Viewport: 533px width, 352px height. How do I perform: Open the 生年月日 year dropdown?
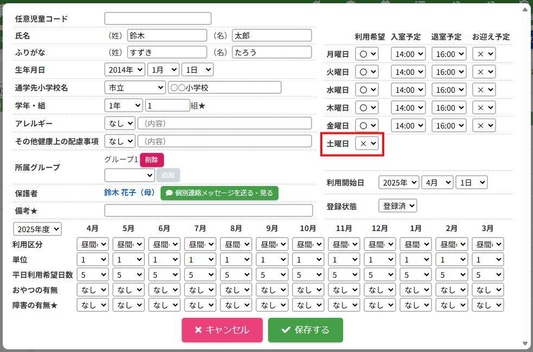[124, 69]
